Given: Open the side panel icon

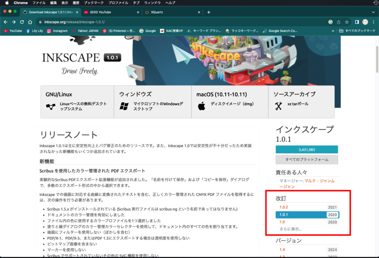Looking at the screenshot, I should tap(357, 22).
